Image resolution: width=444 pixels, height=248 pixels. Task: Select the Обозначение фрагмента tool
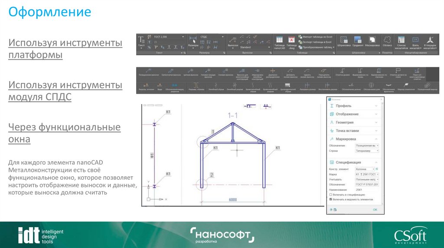[x=388, y=87]
